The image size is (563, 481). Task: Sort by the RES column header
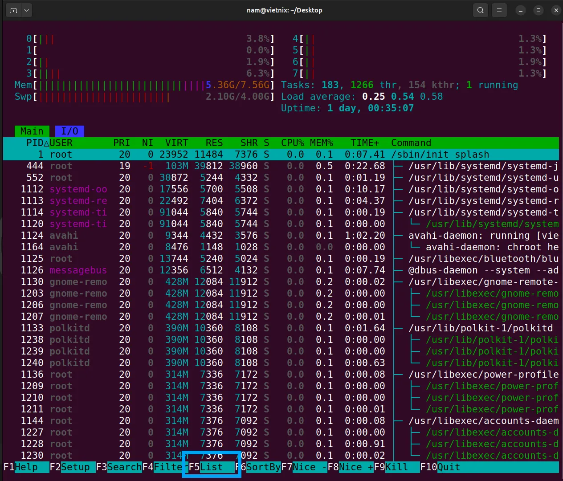tap(214, 143)
